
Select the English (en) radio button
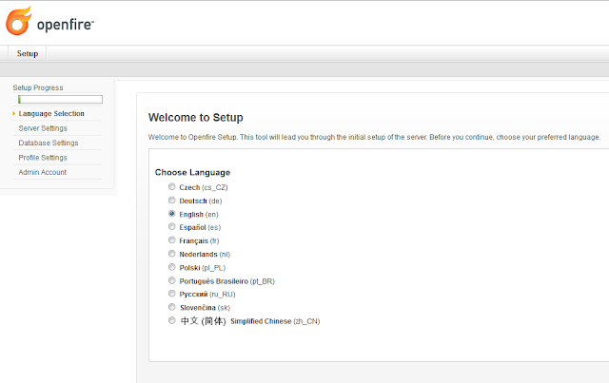point(172,215)
